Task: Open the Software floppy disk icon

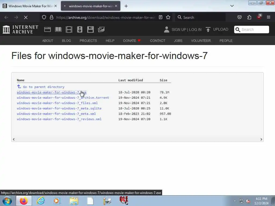Action: click(x=91, y=30)
